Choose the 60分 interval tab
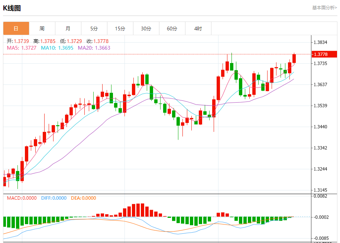Image resolution: width=340 pixels, height=243 pixels. point(172,29)
